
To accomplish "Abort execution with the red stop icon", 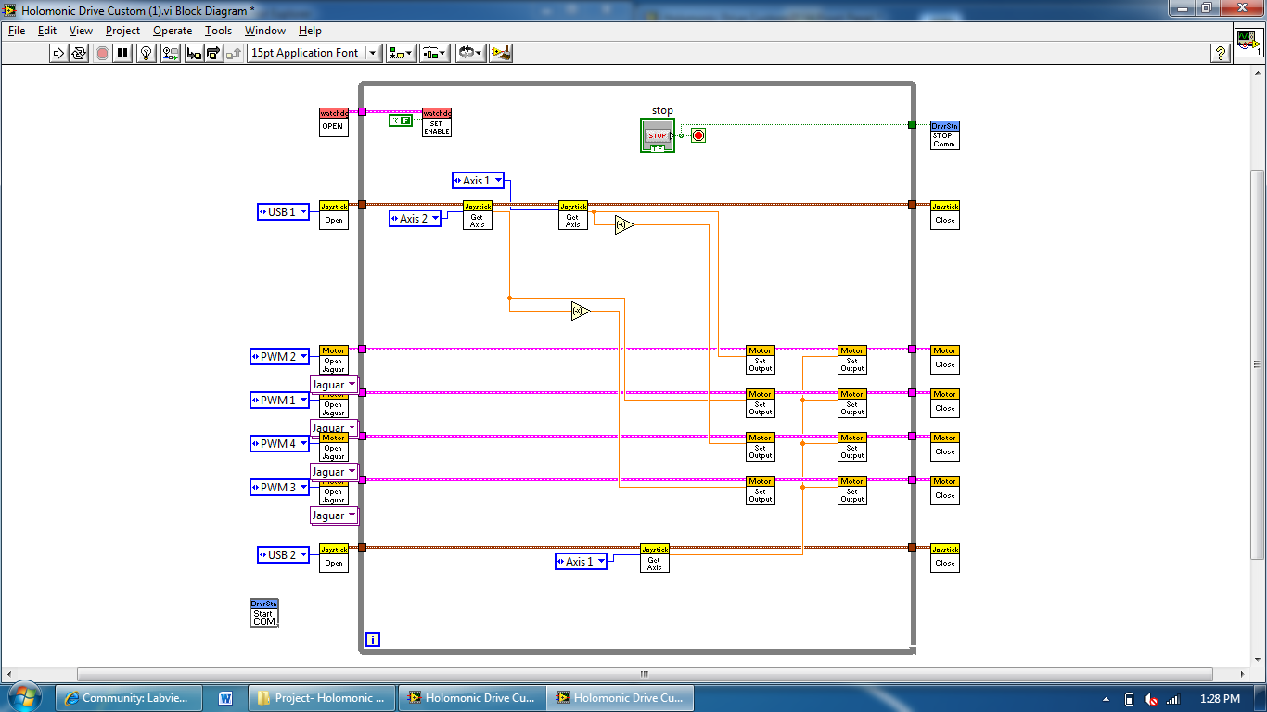I will coord(103,53).
